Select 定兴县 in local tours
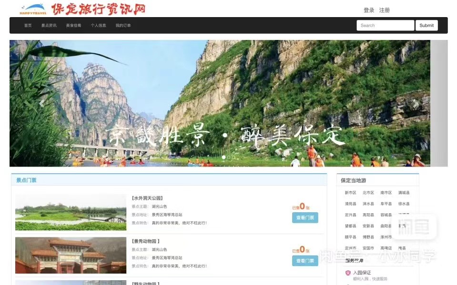Screen dimensions: 457x285 tap(350, 215)
